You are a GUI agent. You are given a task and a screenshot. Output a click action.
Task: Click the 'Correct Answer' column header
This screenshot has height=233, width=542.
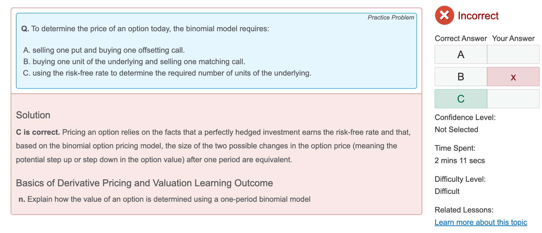(461, 38)
